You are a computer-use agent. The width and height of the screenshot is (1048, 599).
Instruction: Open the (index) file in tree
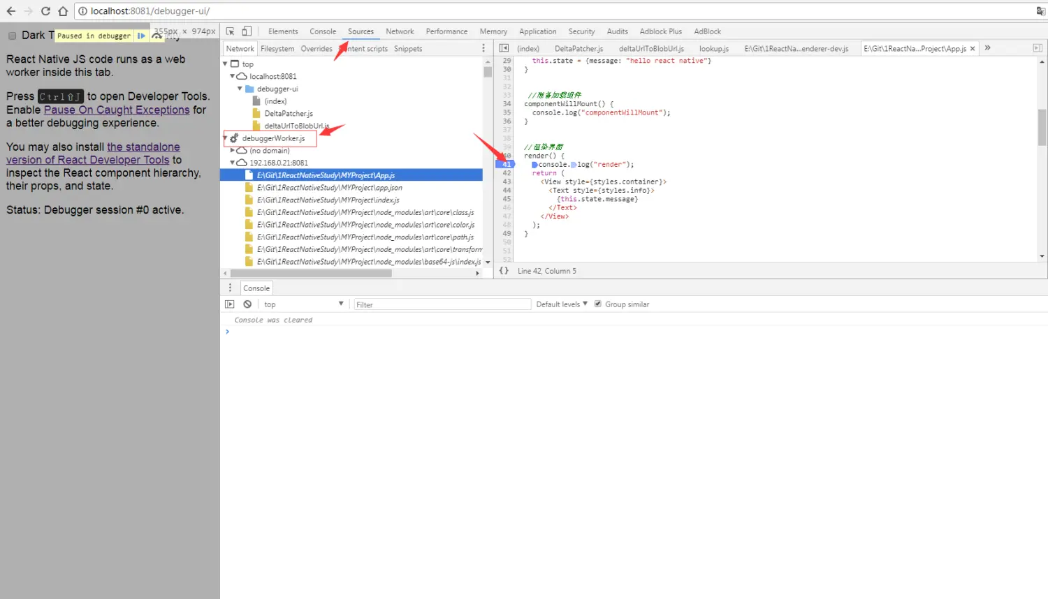click(x=275, y=101)
